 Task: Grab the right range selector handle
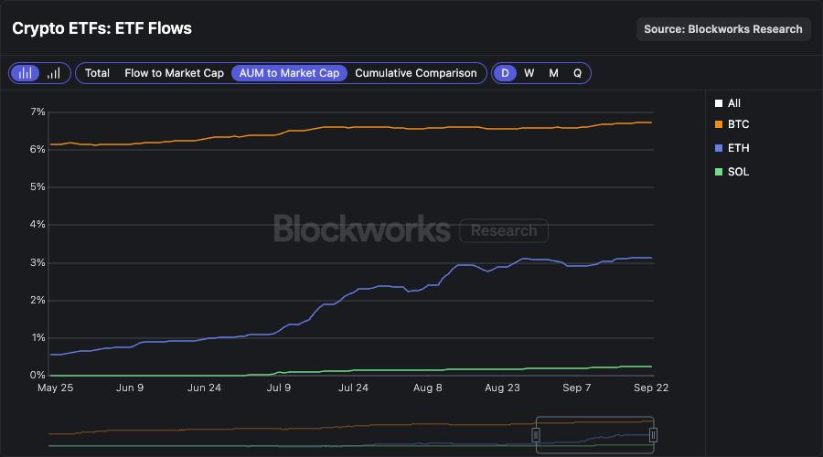click(x=653, y=435)
